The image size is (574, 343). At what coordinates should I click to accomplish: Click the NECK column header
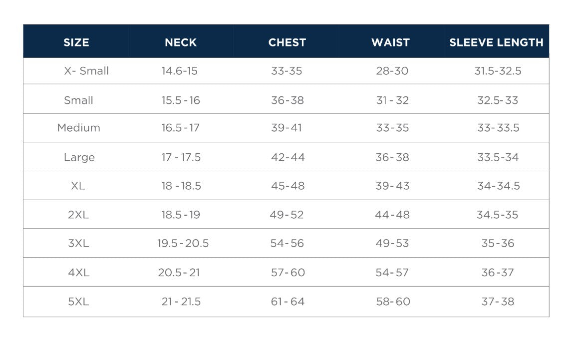[x=181, y=42]
